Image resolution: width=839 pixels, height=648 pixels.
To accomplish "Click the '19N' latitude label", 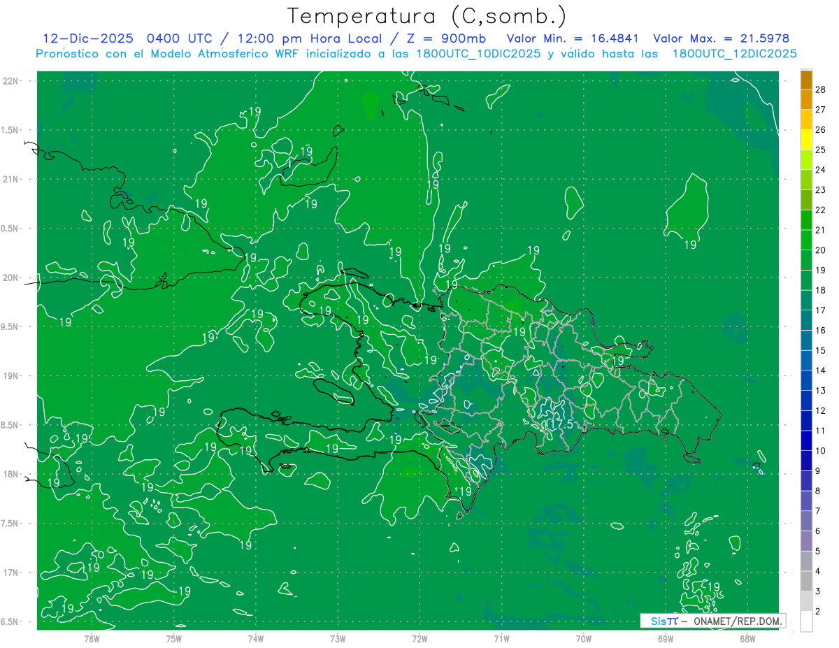I will [10, 375].
